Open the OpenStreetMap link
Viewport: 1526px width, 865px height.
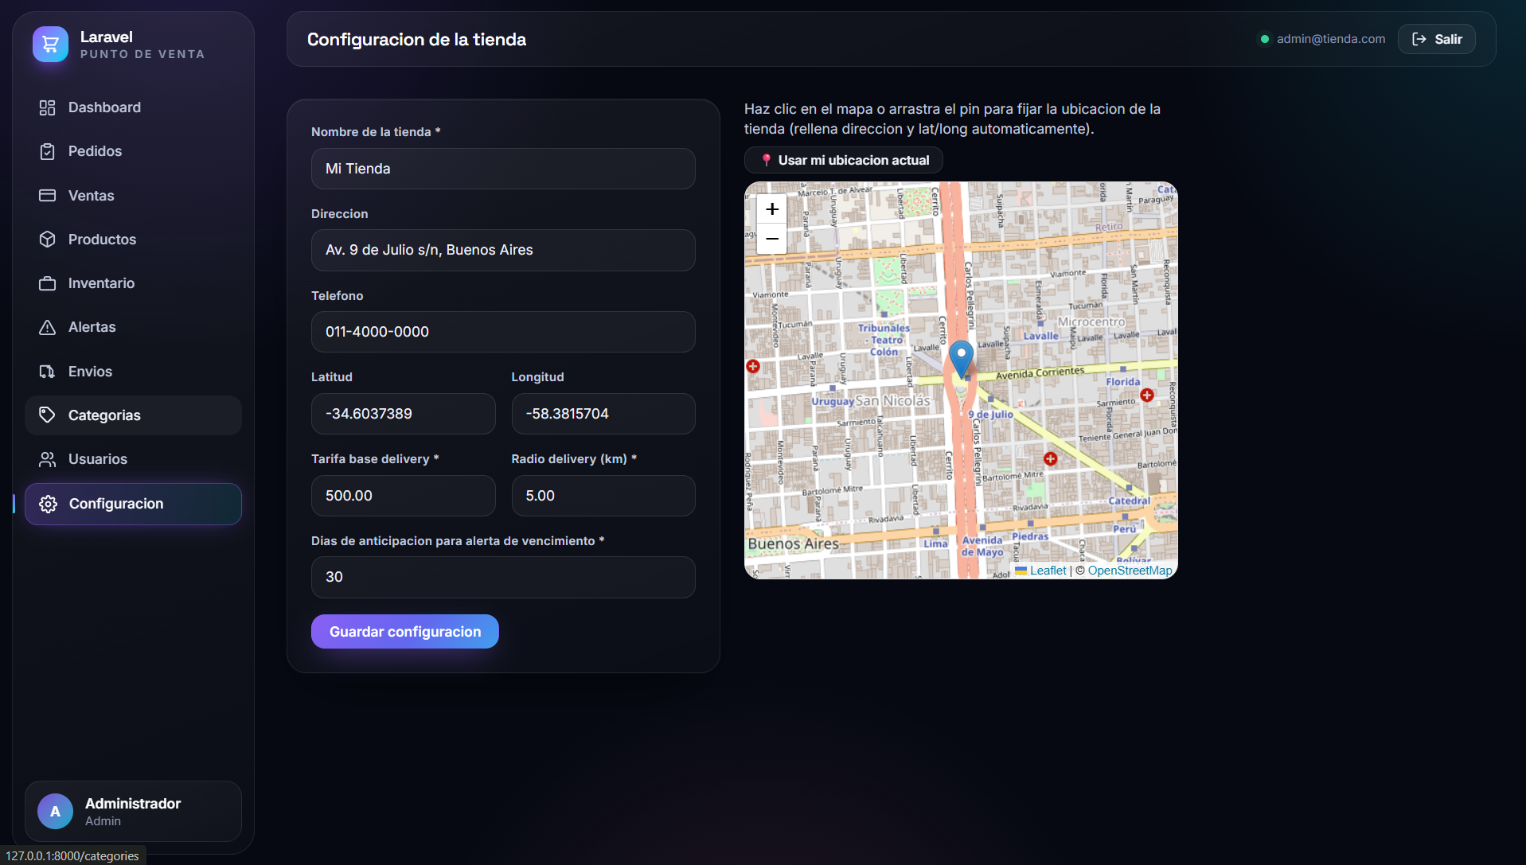click(x=1130, y=571)
